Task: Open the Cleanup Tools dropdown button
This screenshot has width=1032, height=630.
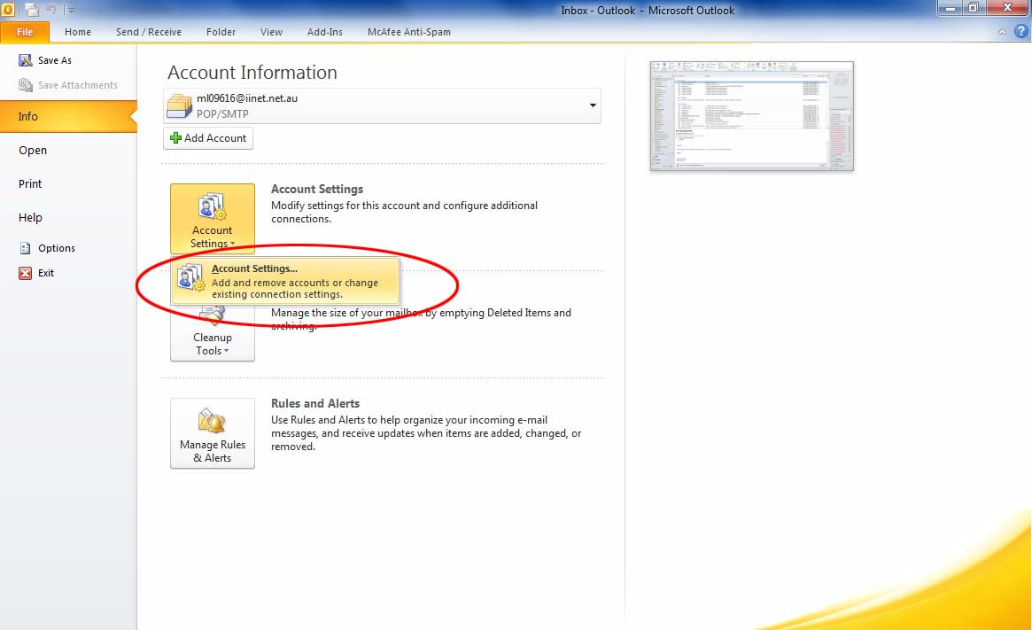Action: [x=213, y=334]
